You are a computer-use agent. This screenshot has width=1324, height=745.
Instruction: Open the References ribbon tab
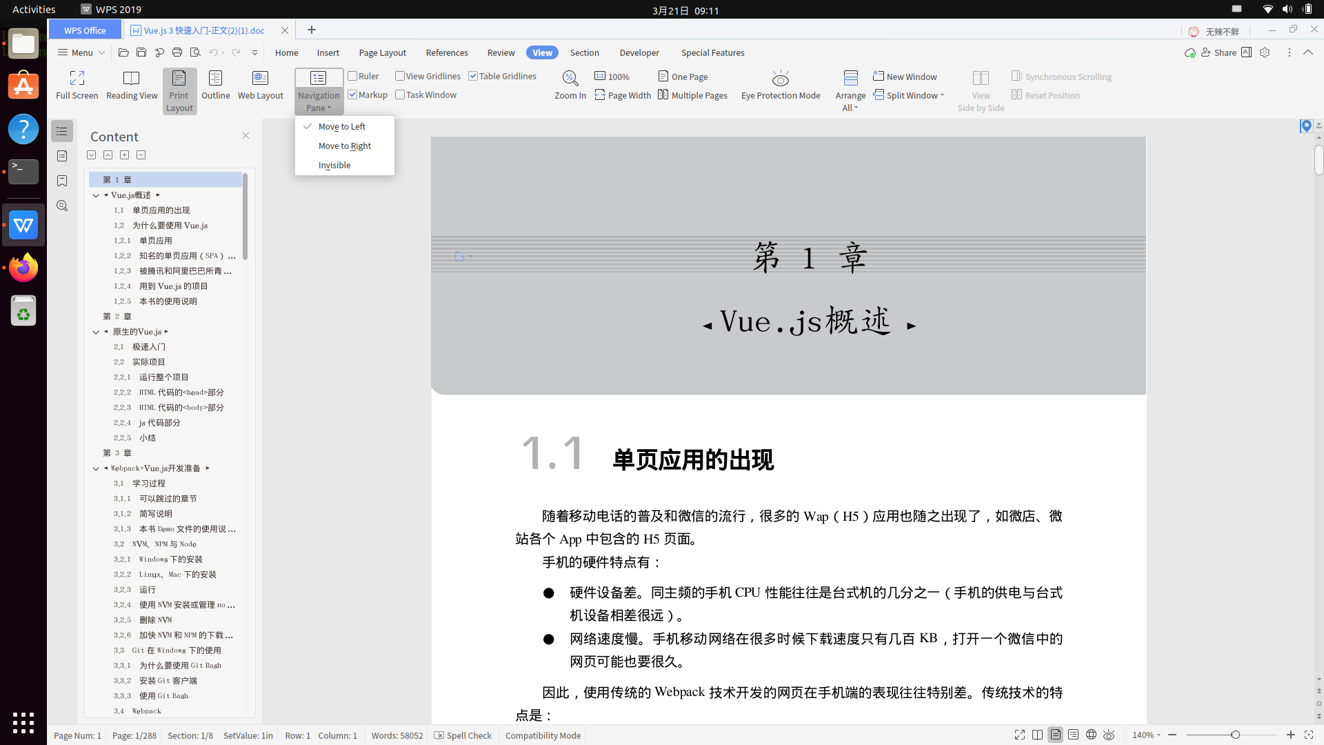(x=446, y=52)
